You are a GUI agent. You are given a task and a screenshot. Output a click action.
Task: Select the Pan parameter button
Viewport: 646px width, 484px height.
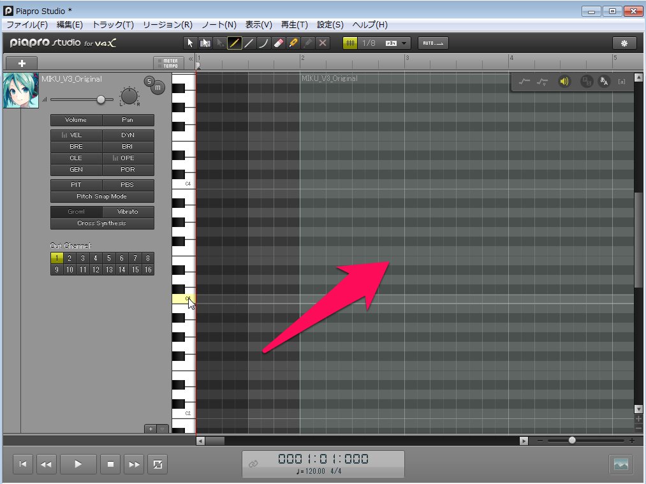[128, 120]
